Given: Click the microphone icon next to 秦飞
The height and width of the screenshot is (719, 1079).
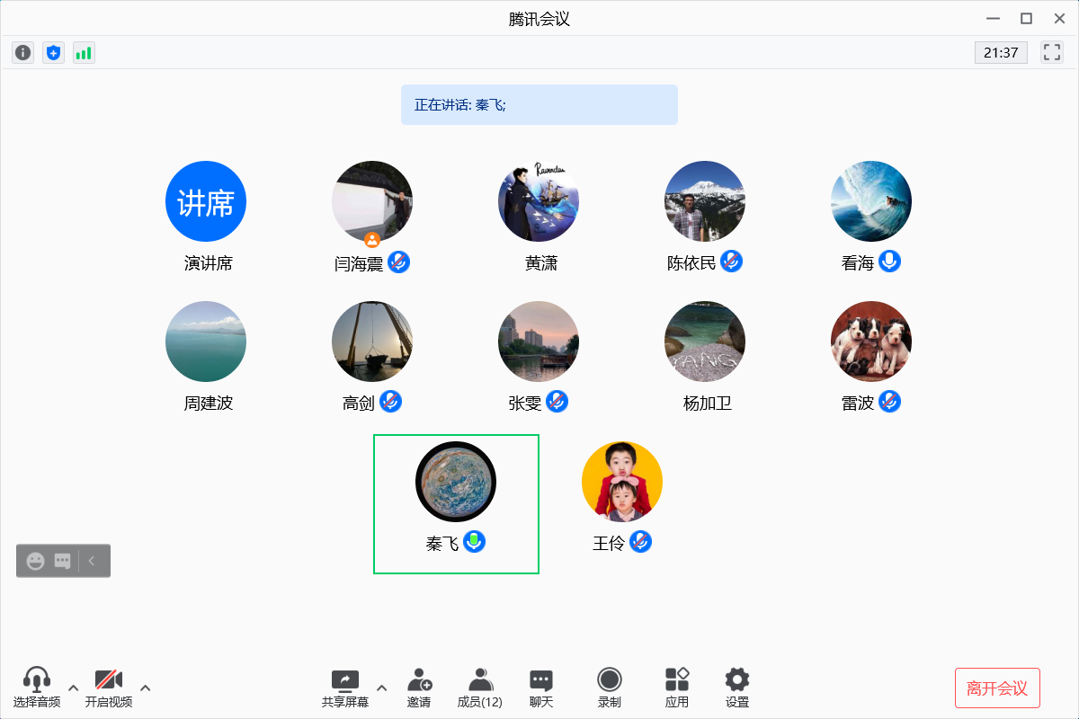Looking at the screenshot, I should tap(474, 542).
